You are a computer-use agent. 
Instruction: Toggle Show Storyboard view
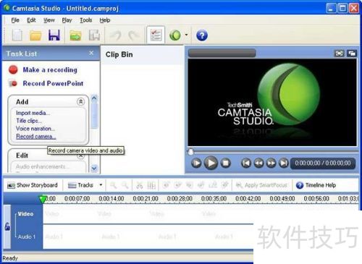coord(33,185)
